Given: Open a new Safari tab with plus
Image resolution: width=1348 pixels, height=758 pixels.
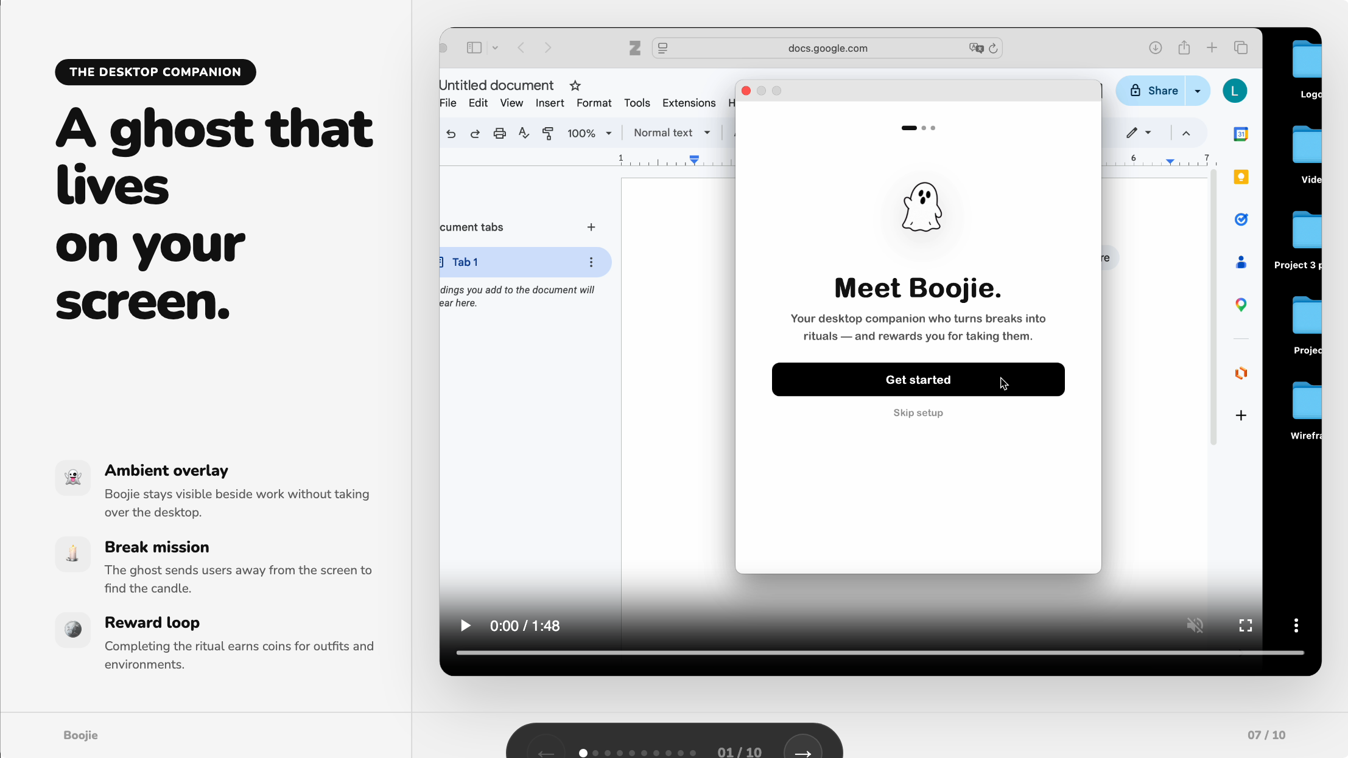Looking at the screenshot, I should point(1212,47).
